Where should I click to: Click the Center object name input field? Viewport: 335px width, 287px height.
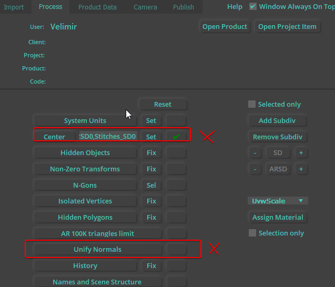point(108,137)
